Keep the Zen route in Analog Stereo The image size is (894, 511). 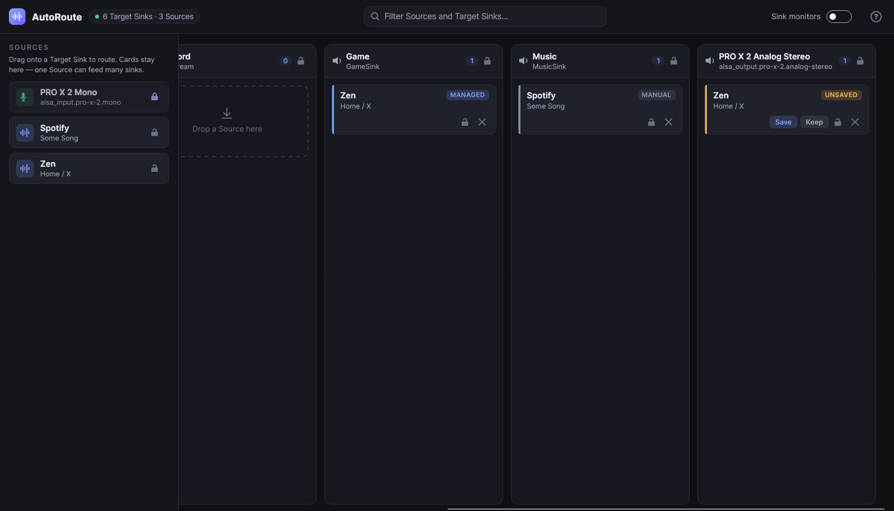pos(814,122)
